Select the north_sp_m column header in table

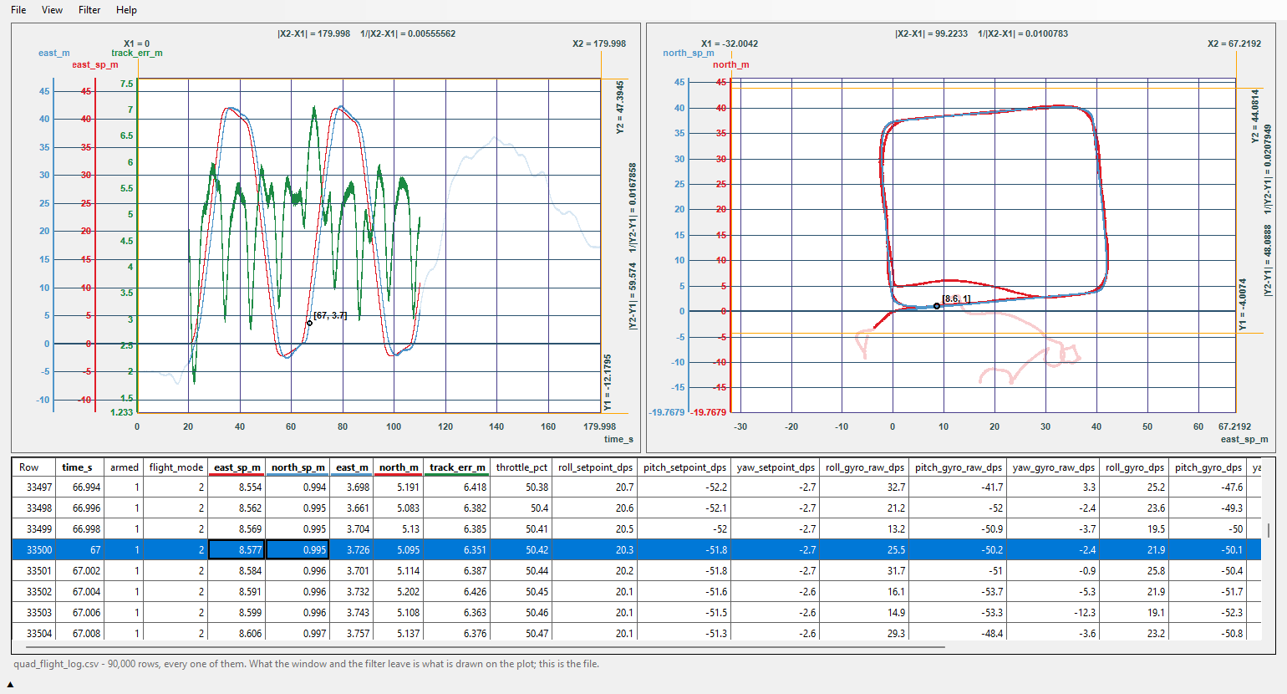coord(298,467)
